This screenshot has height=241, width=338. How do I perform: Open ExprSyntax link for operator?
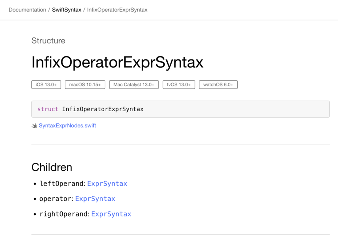tap(95, 199)
